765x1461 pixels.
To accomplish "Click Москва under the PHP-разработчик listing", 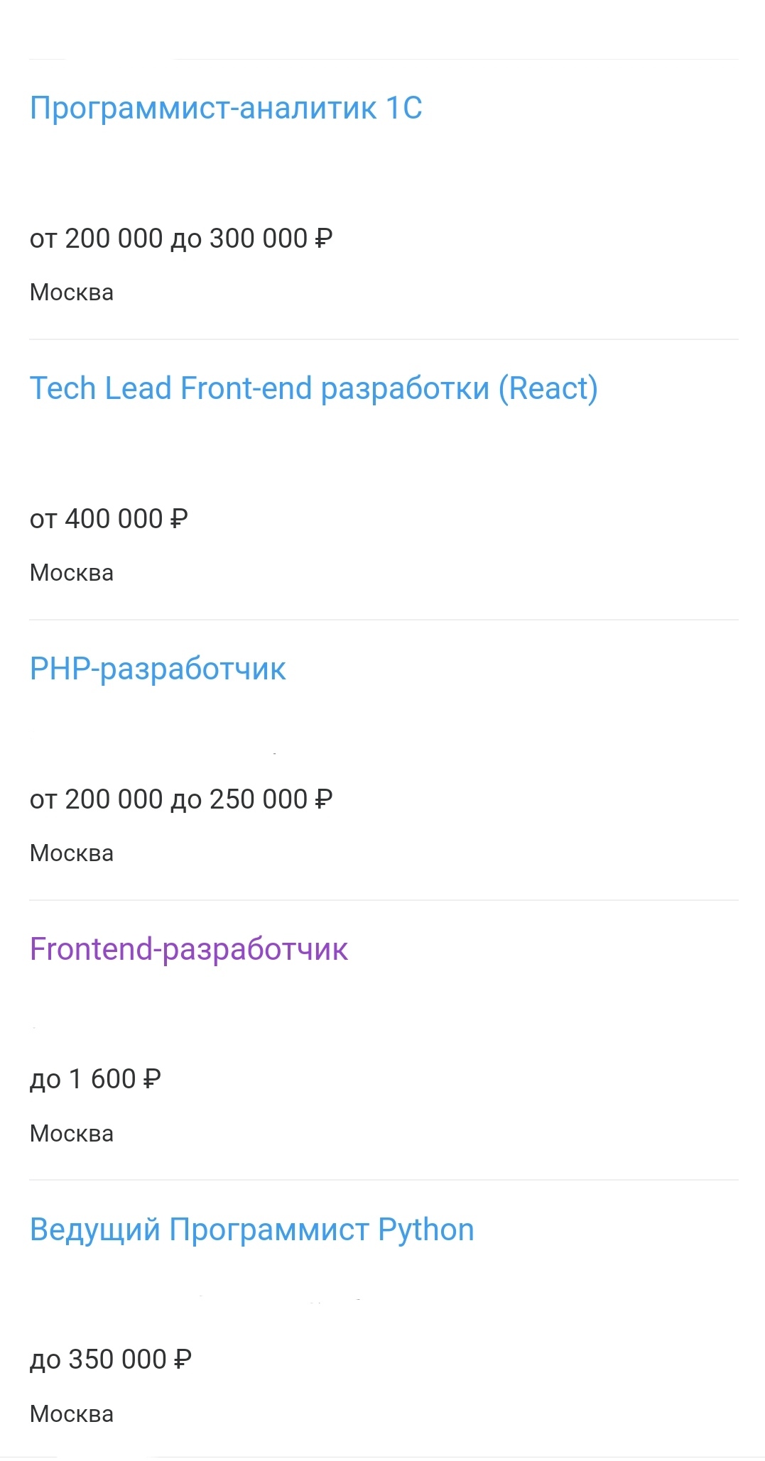I will [x=72, y=853].
